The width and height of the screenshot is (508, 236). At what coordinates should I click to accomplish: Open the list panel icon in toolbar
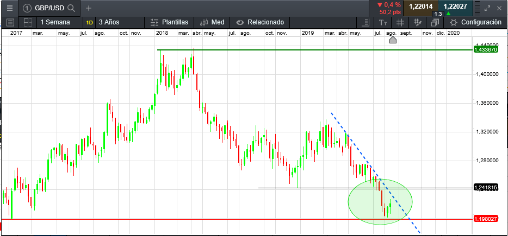pos(10,22)
